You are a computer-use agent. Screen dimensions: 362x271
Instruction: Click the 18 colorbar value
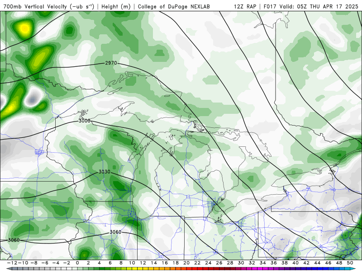click(176, 263)
